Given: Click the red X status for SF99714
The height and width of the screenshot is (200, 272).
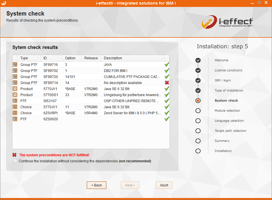Looking at the screenshot, I should click(x=167, y=83).
